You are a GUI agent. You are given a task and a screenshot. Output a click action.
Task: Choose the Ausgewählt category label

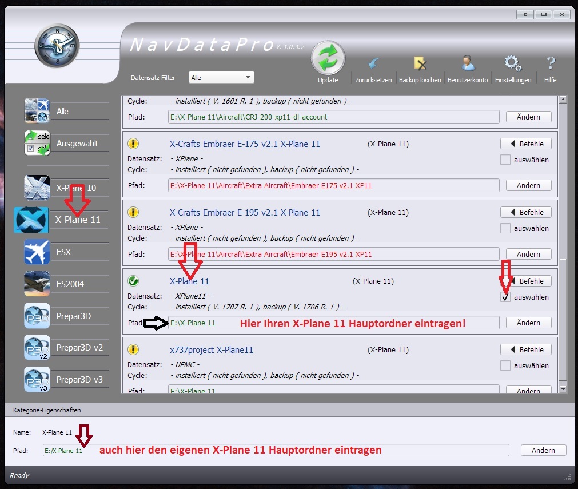[x=77, y=144]
